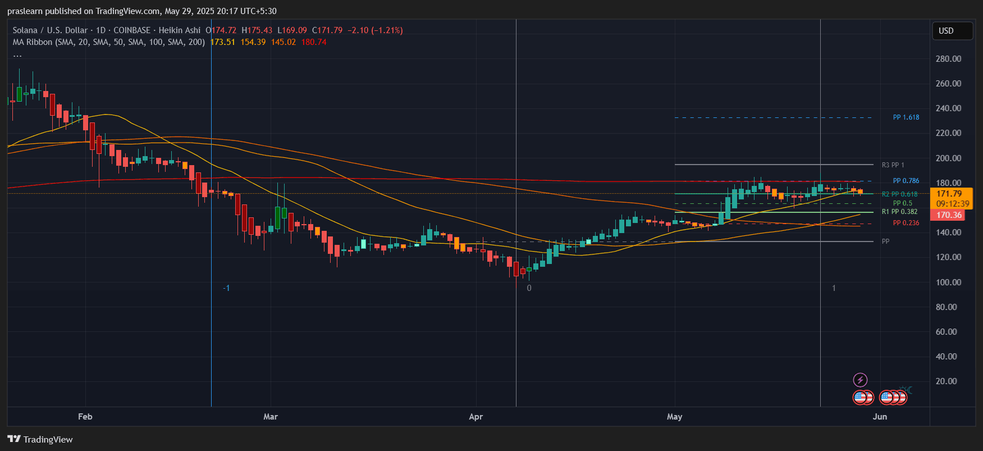Click the Heikin Ashi chart type label
The image size is (983, 451).
click(180, 30)
